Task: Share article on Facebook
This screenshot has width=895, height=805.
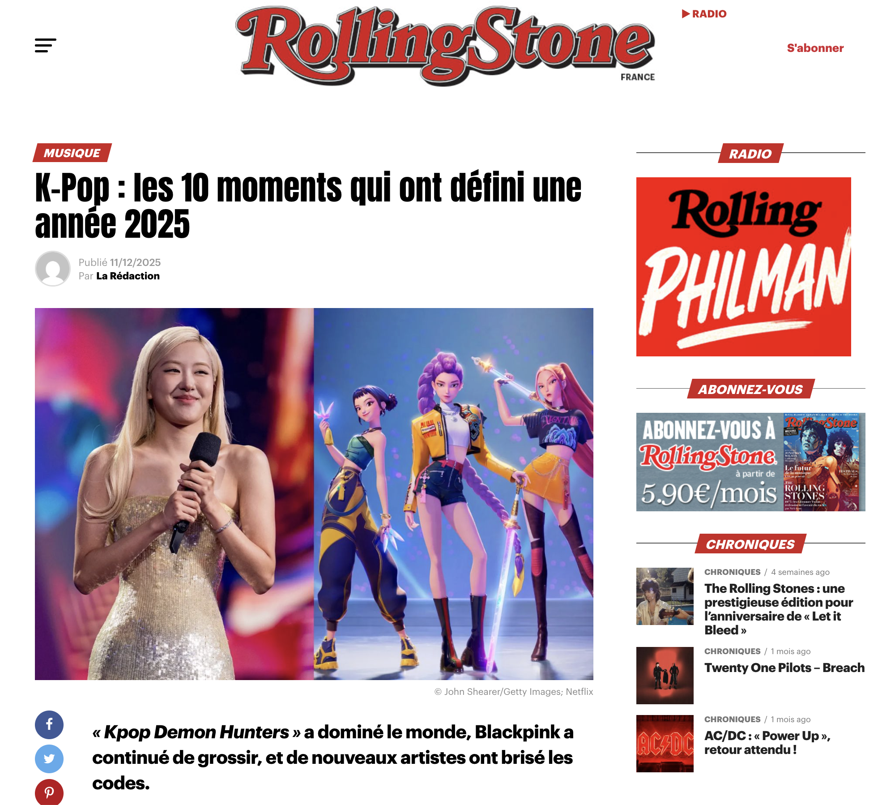Action: click(x=49, y=724)
